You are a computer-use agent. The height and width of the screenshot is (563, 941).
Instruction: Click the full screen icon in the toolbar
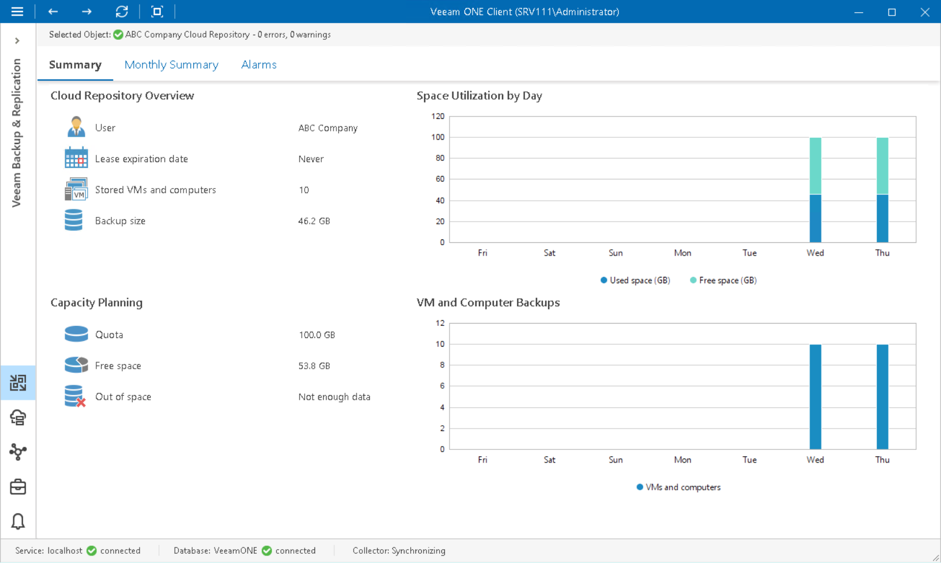157,12
